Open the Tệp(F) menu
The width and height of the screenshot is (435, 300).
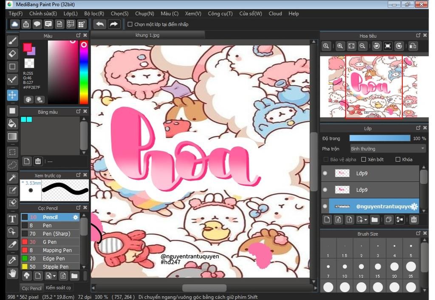(16, 13)
